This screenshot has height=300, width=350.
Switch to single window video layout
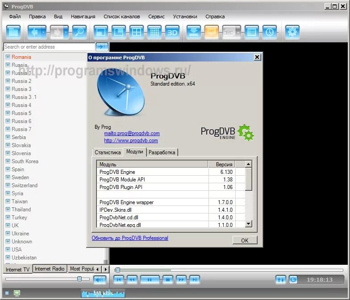click(x=101, y=32)
